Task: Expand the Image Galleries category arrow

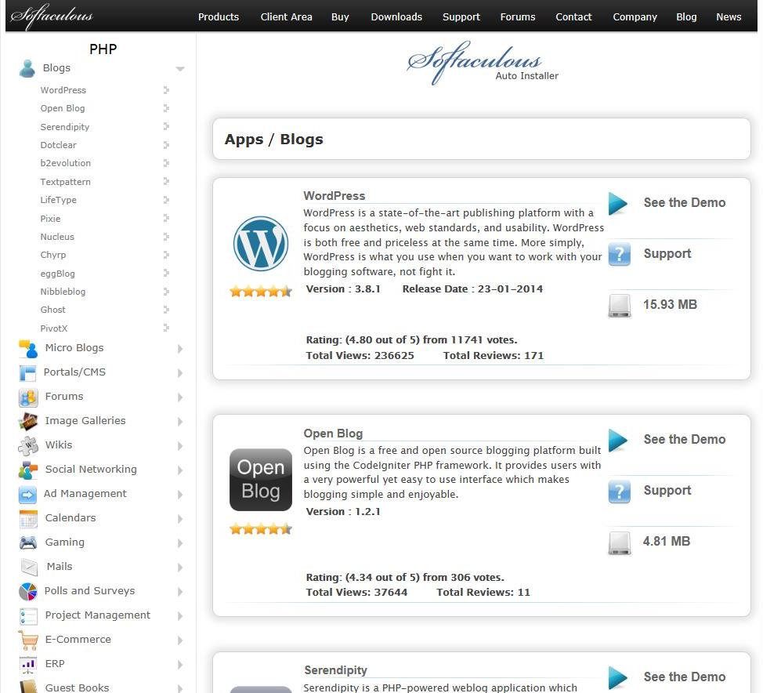Action: [x=180, y=422]
